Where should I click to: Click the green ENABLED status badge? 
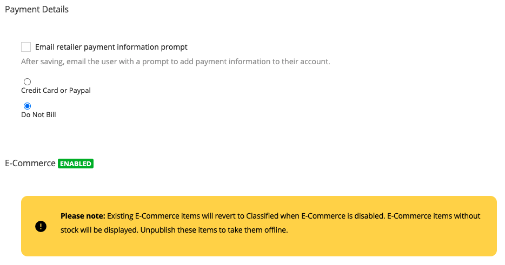click(76, 164)
